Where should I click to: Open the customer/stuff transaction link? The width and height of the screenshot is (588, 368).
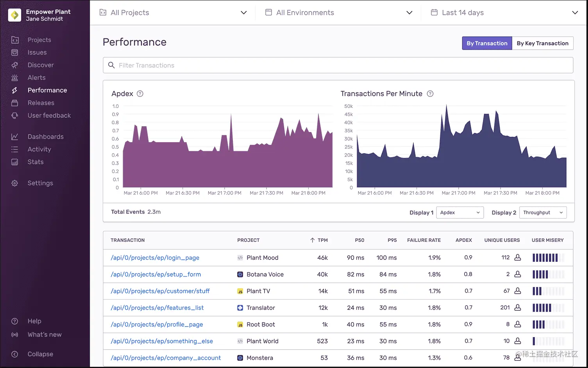[x=160, y=291]
